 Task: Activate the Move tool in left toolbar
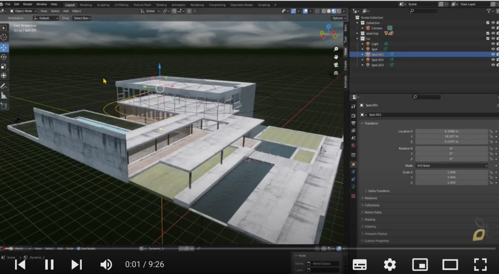click(x=4, y=48)
